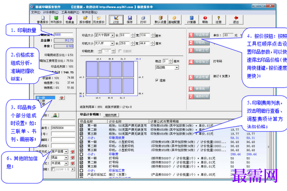Click the 缩放列表 button above cost table
The height and width of the screenshot is (191, 287).
(111, 115)
